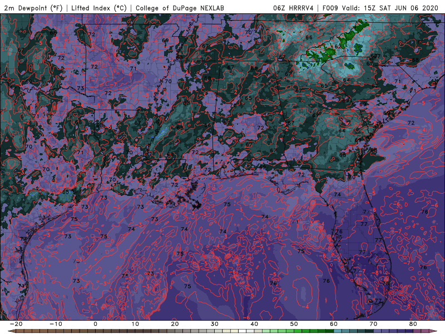Click the 70 label on the color scale
445x334 pixels.
point(373,324)
